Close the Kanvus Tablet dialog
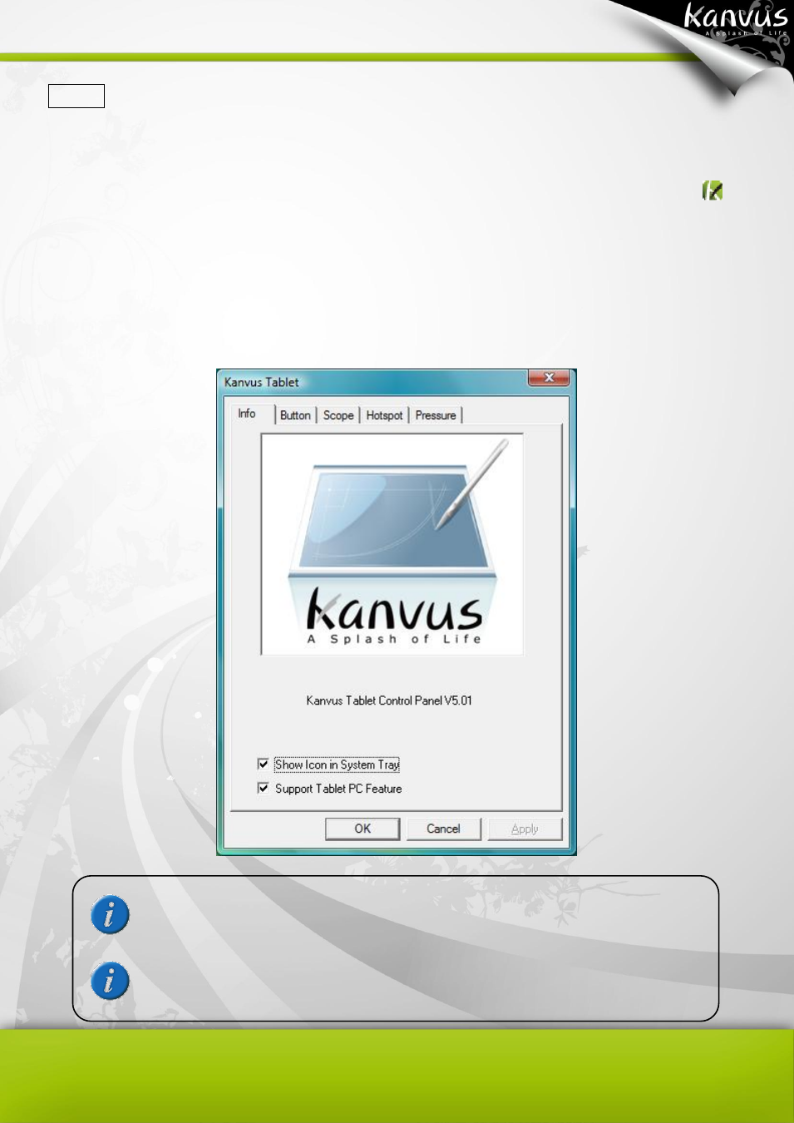The height and width of the screenshot is (1123, 794). point(549,378)
